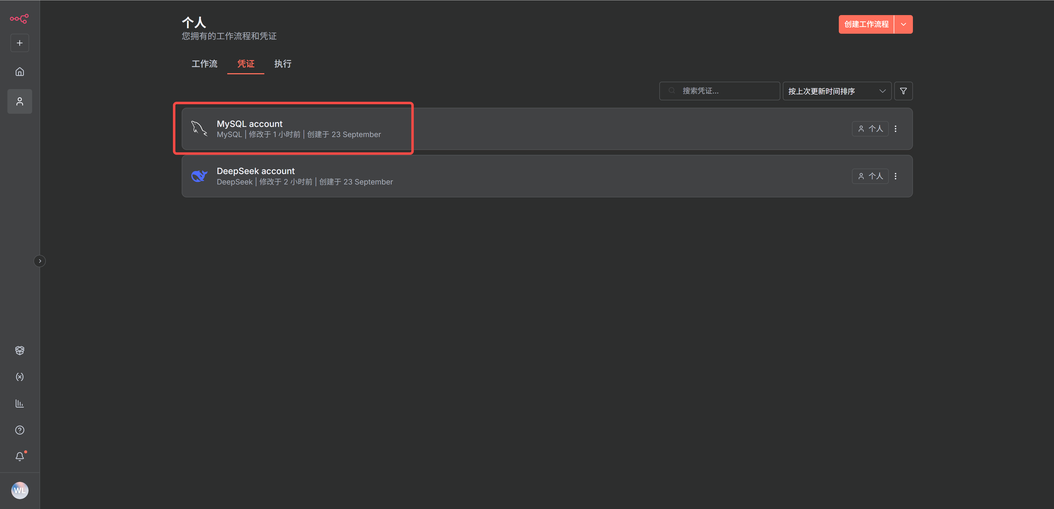Open the Variables icon in sidebar
1054x509 pixels.
[x=20, y=377]
